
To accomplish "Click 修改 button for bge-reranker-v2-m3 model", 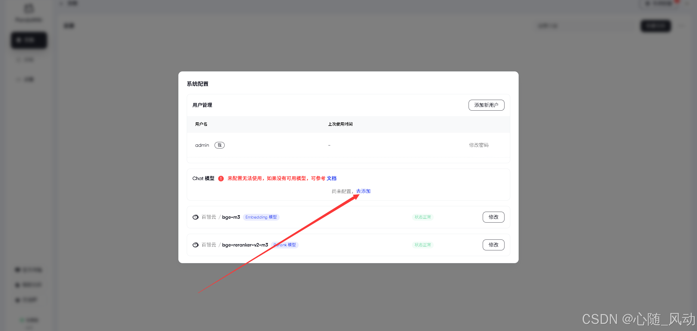I will [493, 245].
